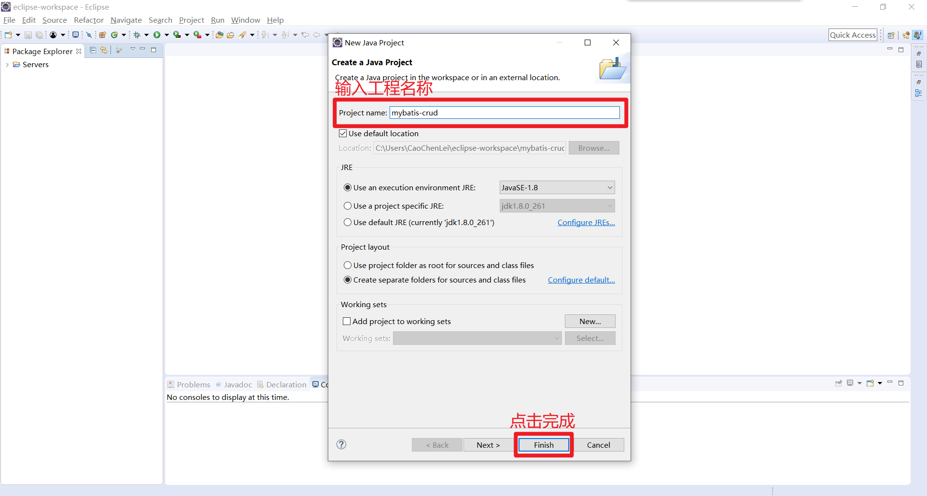Open the JavaSE-1.8 execution environment dropdown
The height and width of the screenshot is (496, 927).
tap(557, 187)
